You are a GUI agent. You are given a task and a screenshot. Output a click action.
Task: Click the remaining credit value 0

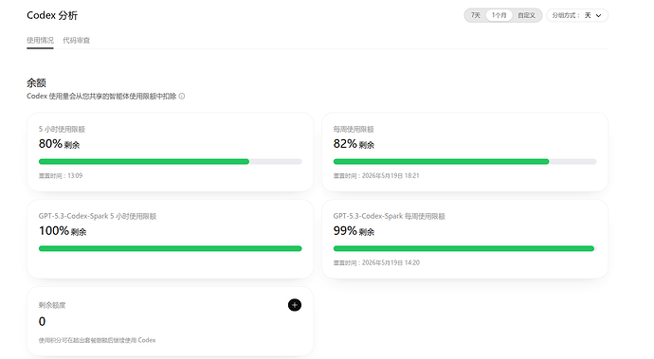click(x=42, y=321)
